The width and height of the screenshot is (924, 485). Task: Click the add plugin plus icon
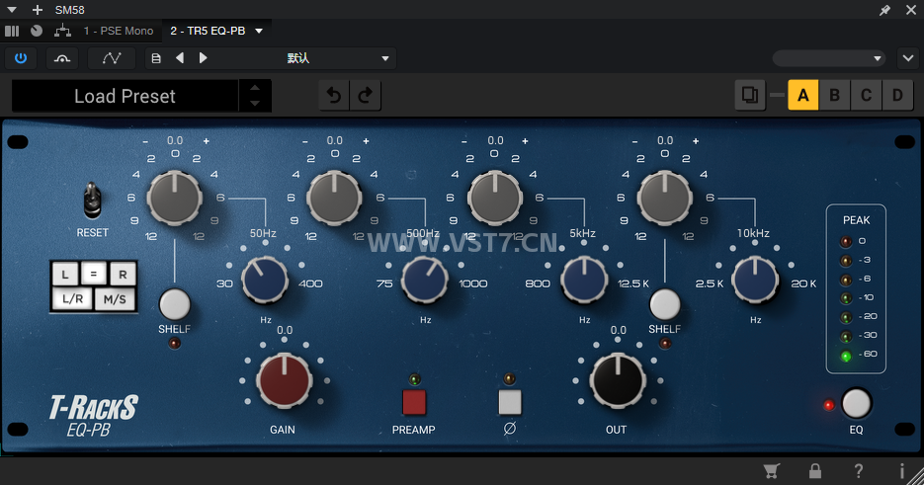[38, 10]
